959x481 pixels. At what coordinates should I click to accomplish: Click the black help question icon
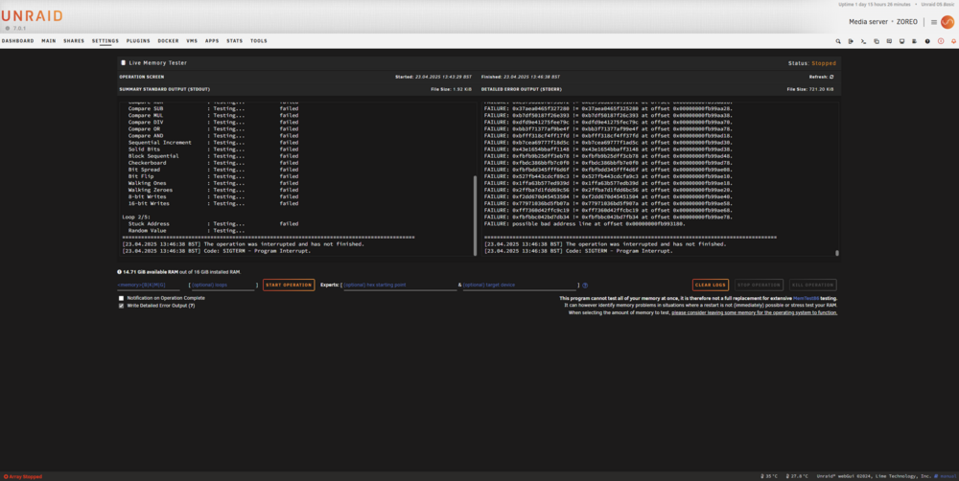(x=927, y=41)
